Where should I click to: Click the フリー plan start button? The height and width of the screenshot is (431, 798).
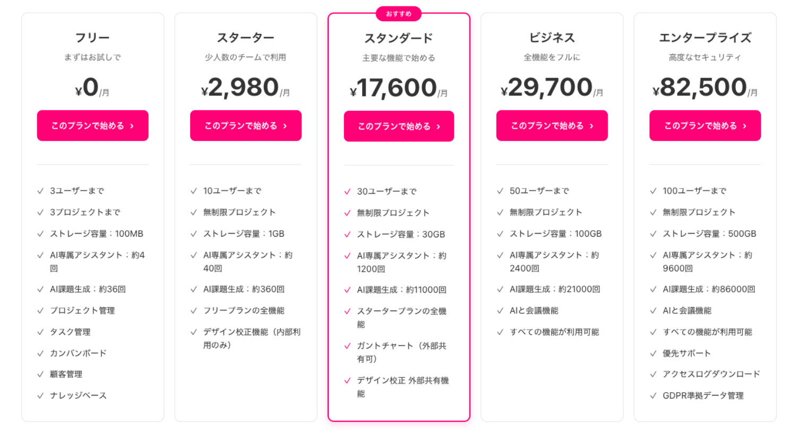[x=92, y=126]
